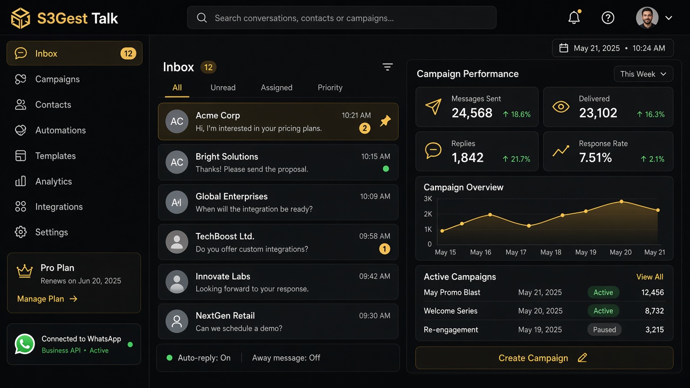Click the Replies chat bubble icon
This screenshot has width=690, height=388.
[433, 150]
